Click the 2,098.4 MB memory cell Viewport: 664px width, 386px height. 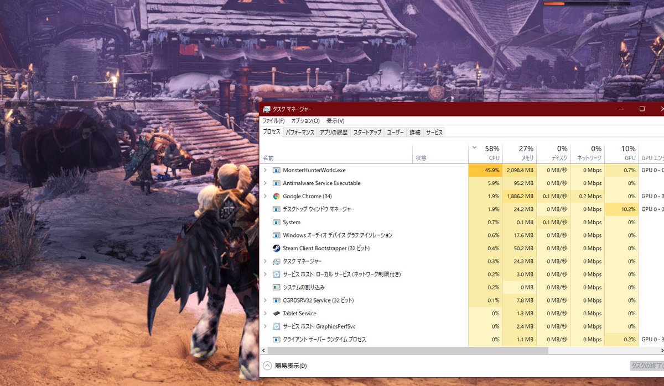coord(520,170)
